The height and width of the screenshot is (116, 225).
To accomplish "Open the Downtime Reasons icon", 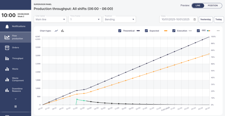I will pyautogui.click(x=7, y=90).
